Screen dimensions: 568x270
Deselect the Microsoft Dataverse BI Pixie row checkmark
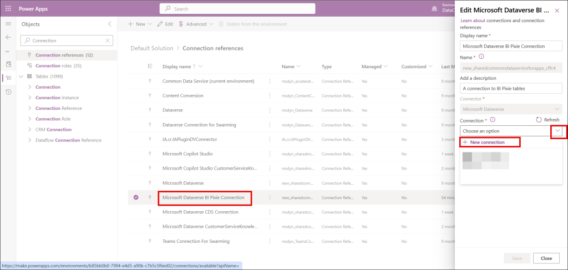tap(136, 197)
